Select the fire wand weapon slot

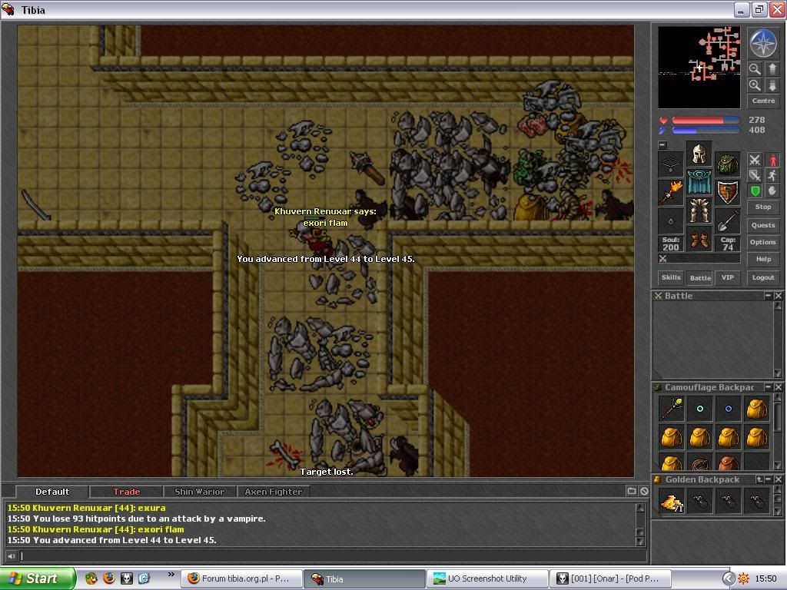(670, 191)
